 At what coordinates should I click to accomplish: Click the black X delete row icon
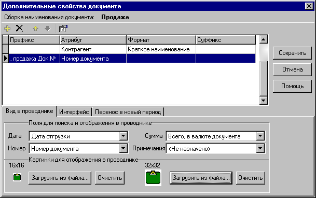(19, 29)
